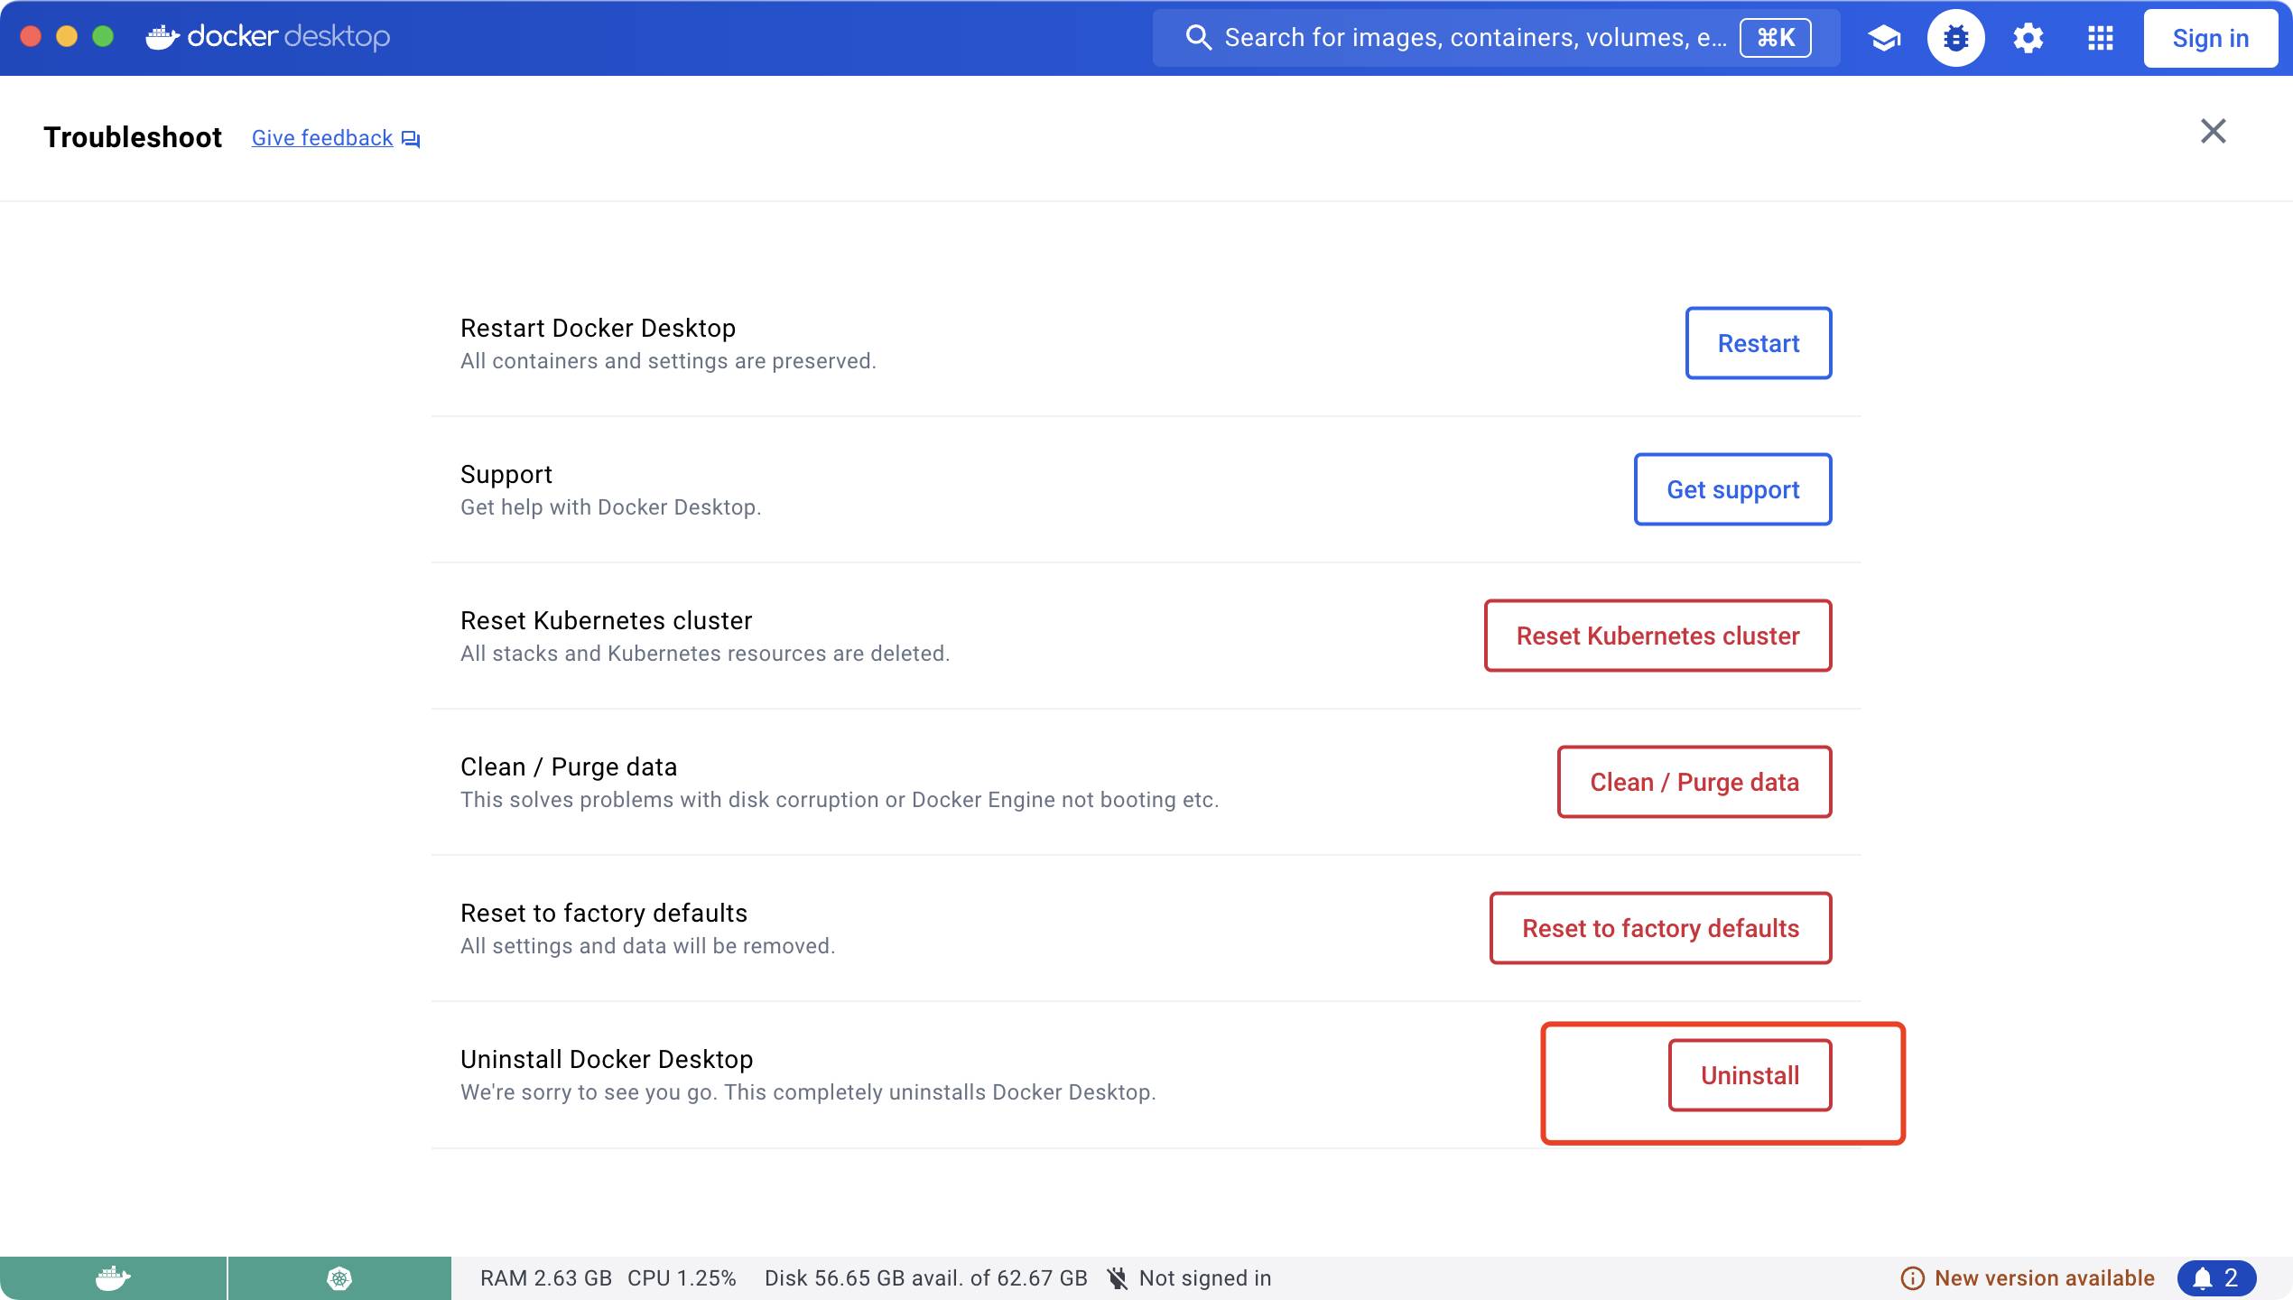Click the Reset Kubernetes cluster button
This screenshot has width=2293, height=1300.
(x=1657, y=636)
